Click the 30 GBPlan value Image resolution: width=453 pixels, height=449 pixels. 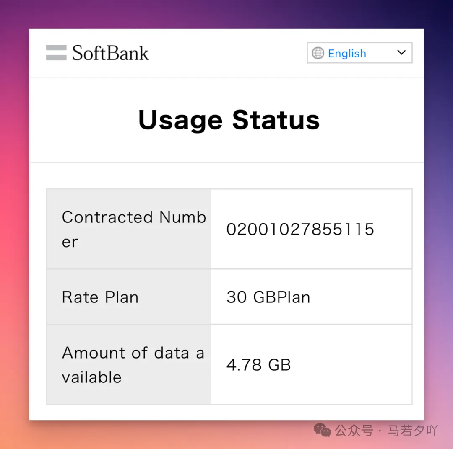pyautogui.click(x=268, y=297)
